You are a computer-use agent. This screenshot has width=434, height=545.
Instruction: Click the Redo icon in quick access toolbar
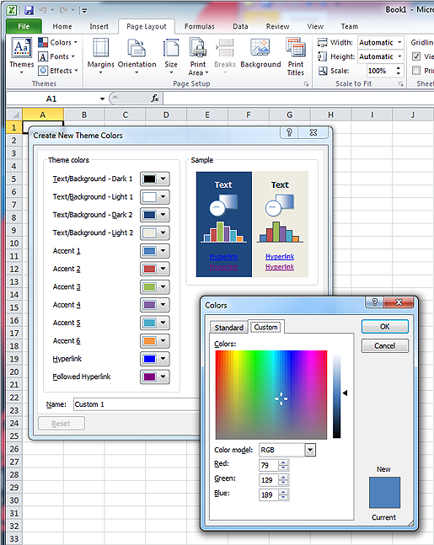click(x=63, y=10)
